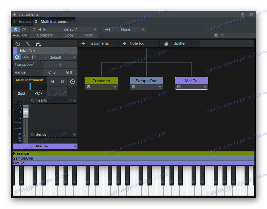Click the Multi Instrument channel label
This screenshot has height=209, width=267.
[x=30, y=80]
